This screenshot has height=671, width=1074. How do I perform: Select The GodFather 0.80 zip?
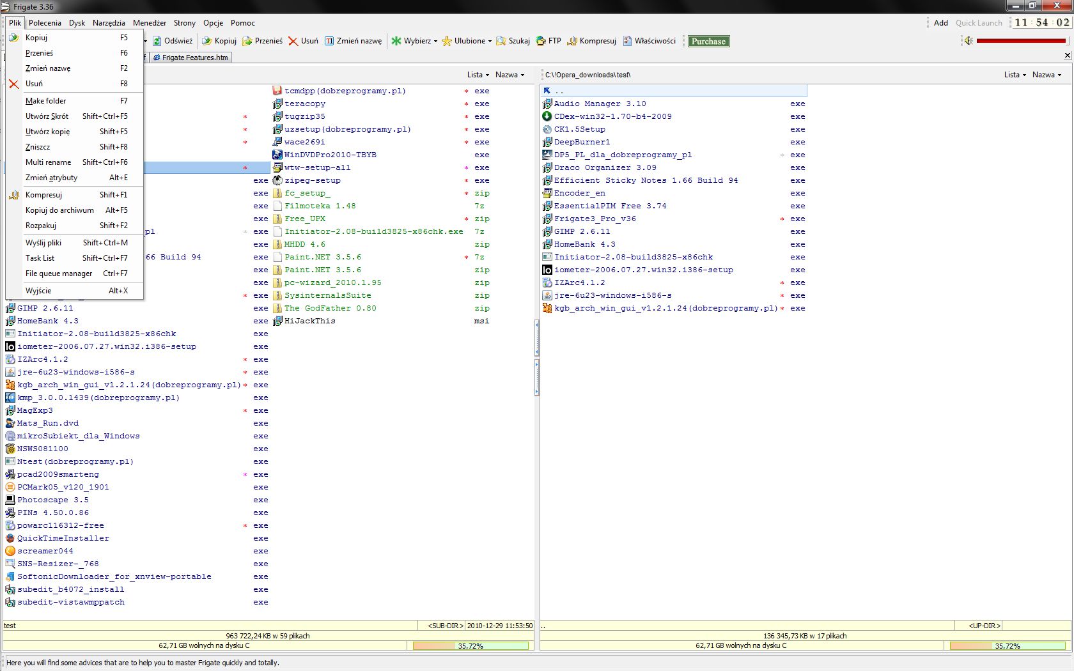(381, 308)
